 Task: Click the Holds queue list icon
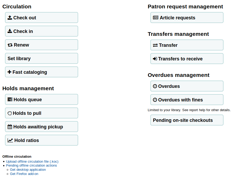pos(10,100)
